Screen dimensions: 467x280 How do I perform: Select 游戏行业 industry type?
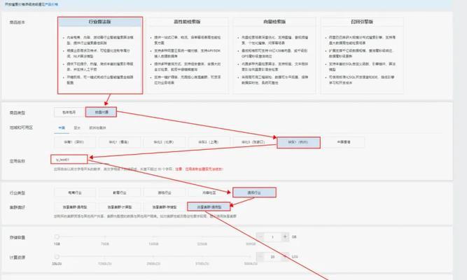click(x=164, y=192)
